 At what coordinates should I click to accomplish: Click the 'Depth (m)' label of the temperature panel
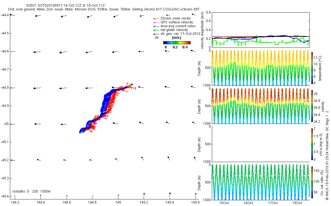tap(199, 68)
